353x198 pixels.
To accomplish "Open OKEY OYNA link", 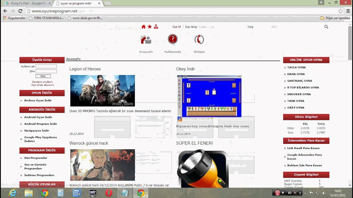I will coord(296,108).
